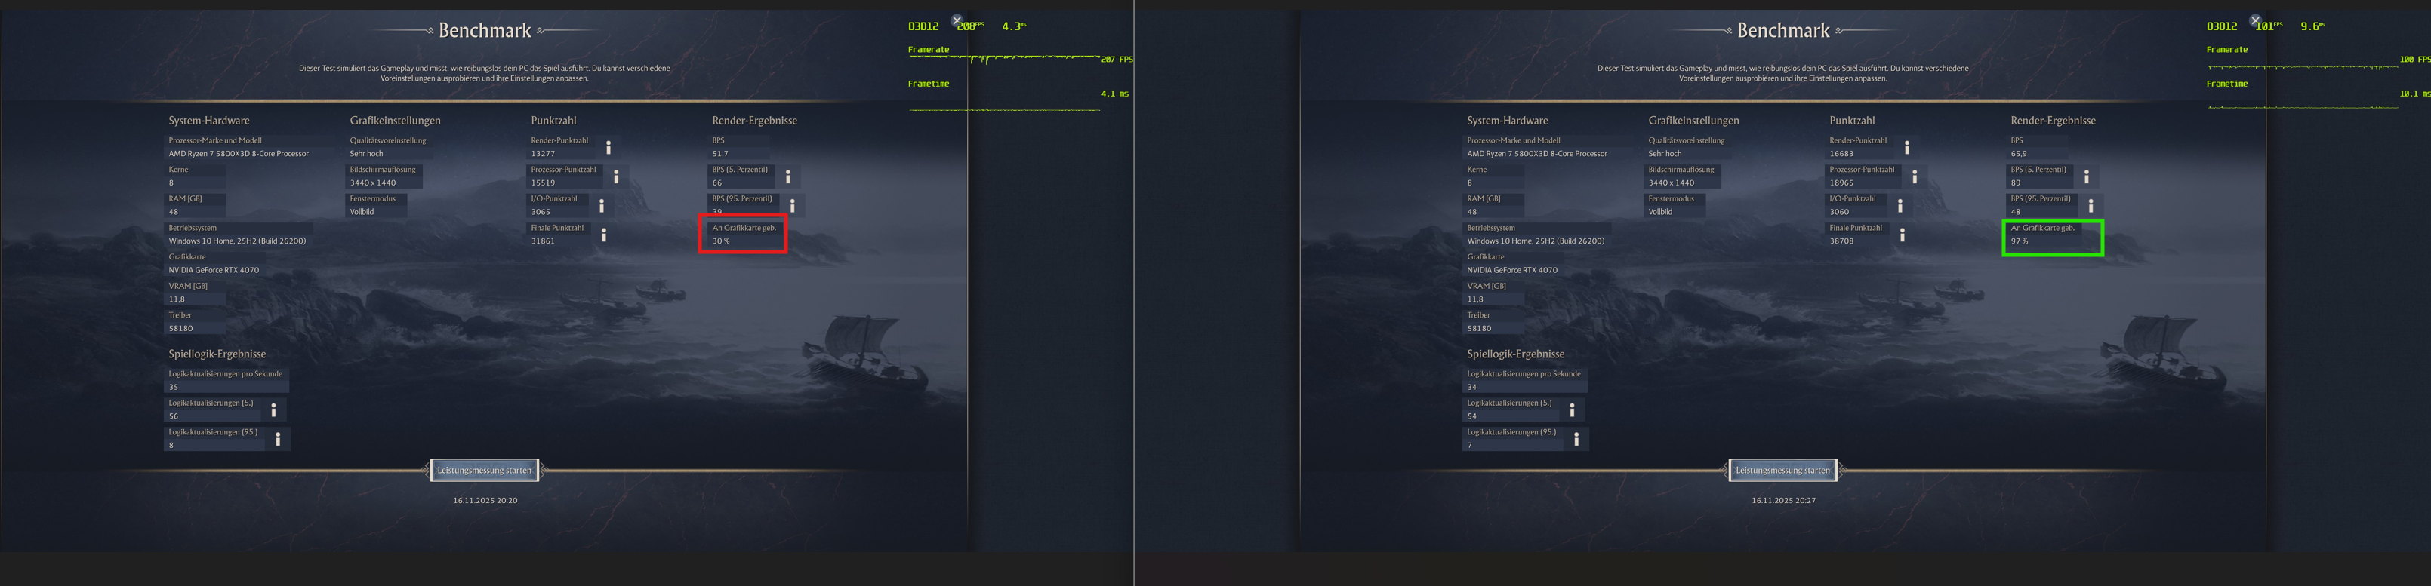The height and width of the screenshot is (586, 2431).
Task: Click info icon beside Logikaktualisierungen (95.) 8
Action: coord(279,439)
